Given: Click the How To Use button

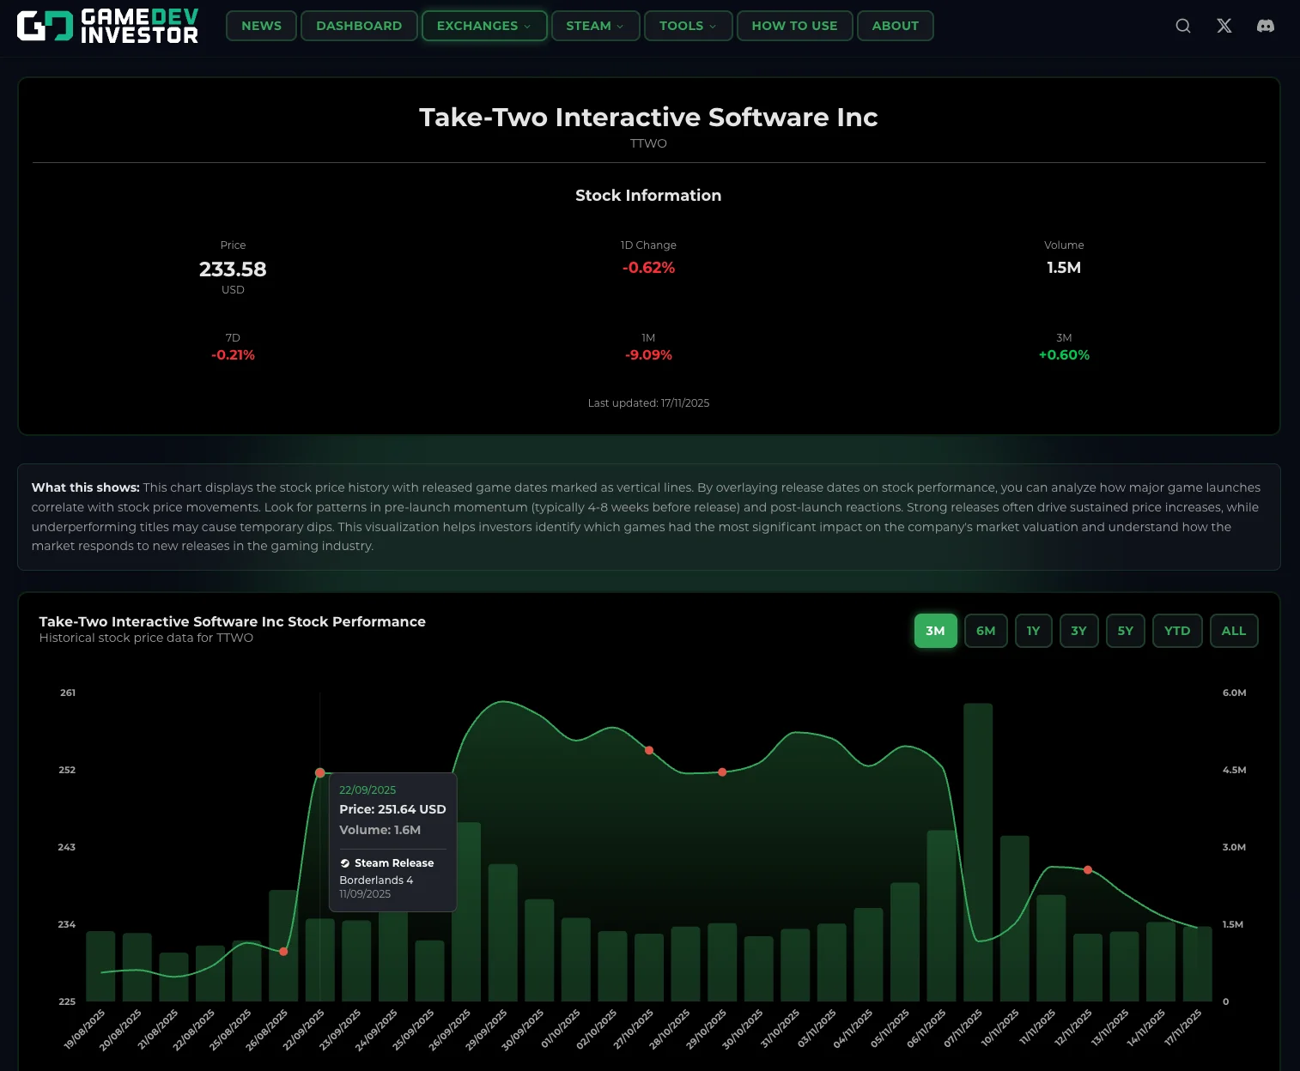Looking at the screenshot, I should (794, 26).
